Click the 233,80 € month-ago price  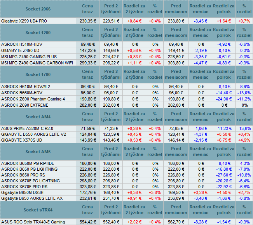click(176, 21)
